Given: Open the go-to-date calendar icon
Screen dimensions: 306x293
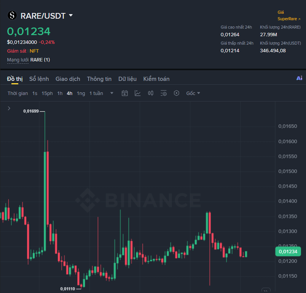Looking at the screenshot, I should pyautogui.click(x=125, y=93).
